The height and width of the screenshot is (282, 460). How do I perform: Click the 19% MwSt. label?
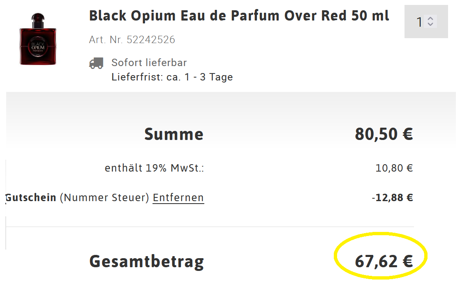(x=154, y=168)
